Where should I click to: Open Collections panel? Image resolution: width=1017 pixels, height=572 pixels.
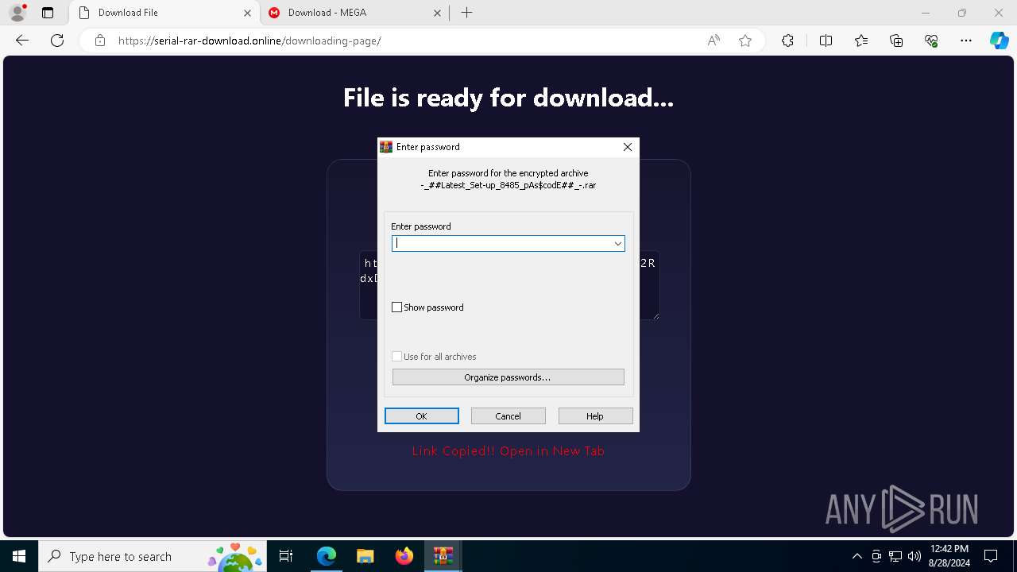[x=896, y=41]
